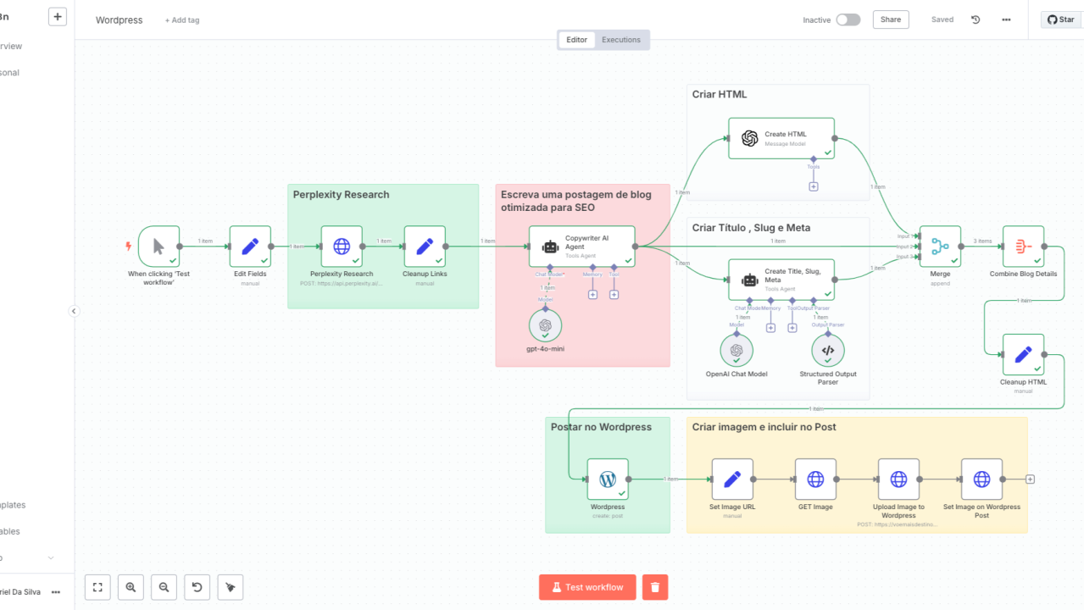Image resolution: width=1084 pixels, height=610 pixels.
Task: Run the Test workflow button
Action: pyautogui.click(x=587, y=587)
